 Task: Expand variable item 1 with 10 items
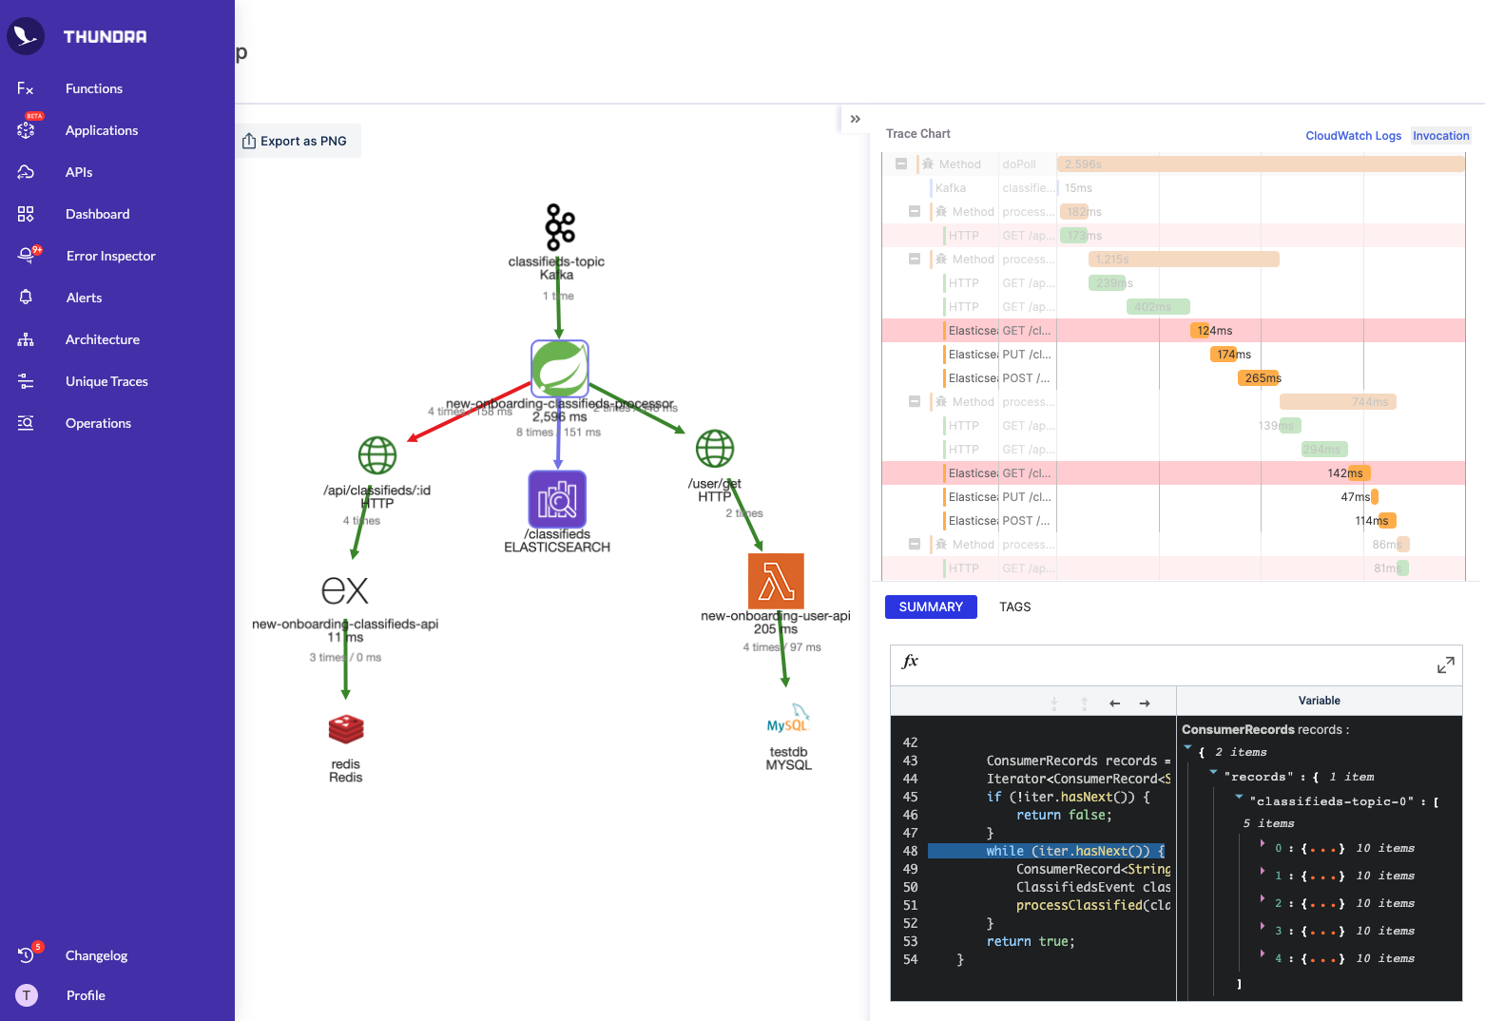coord(1263,872)
